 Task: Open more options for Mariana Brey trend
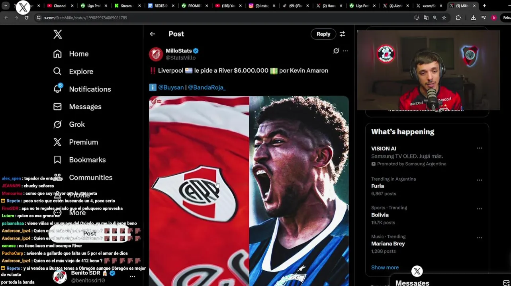click(x=480, y=238)
